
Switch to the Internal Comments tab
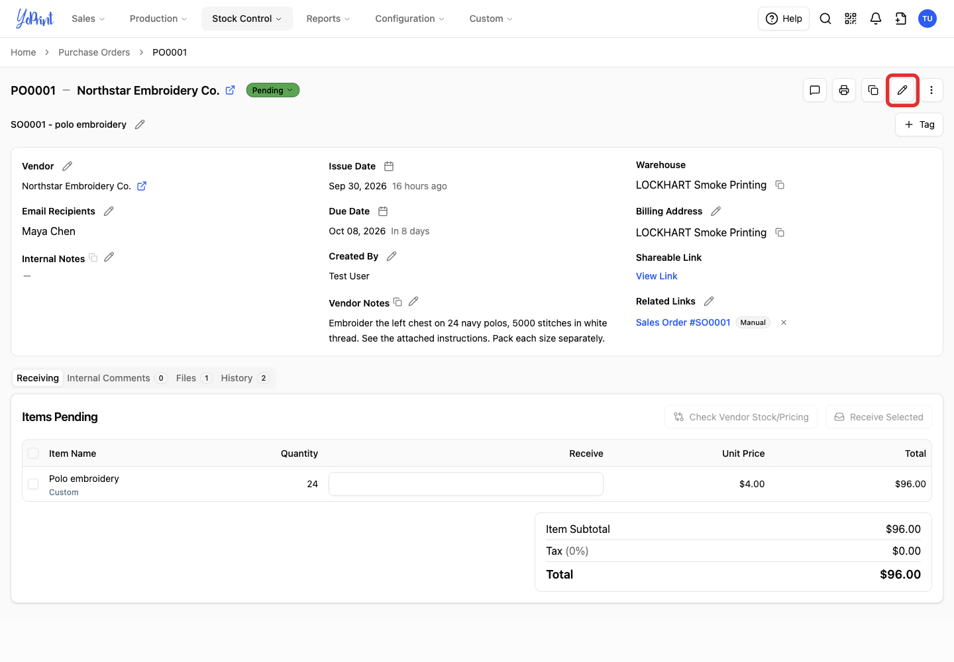[117, 378]
